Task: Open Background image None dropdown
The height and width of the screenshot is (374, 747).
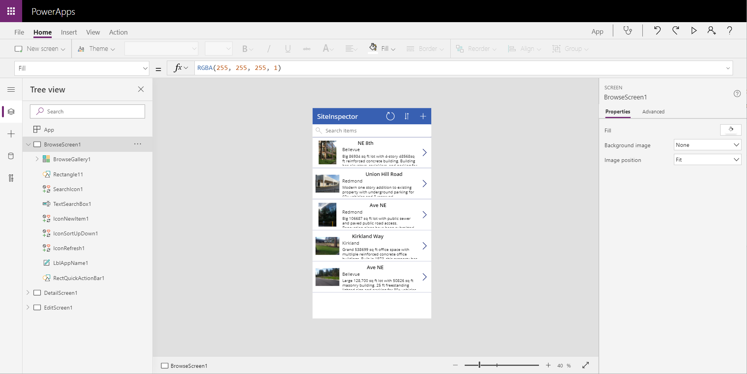Action: tap(707, 145)
